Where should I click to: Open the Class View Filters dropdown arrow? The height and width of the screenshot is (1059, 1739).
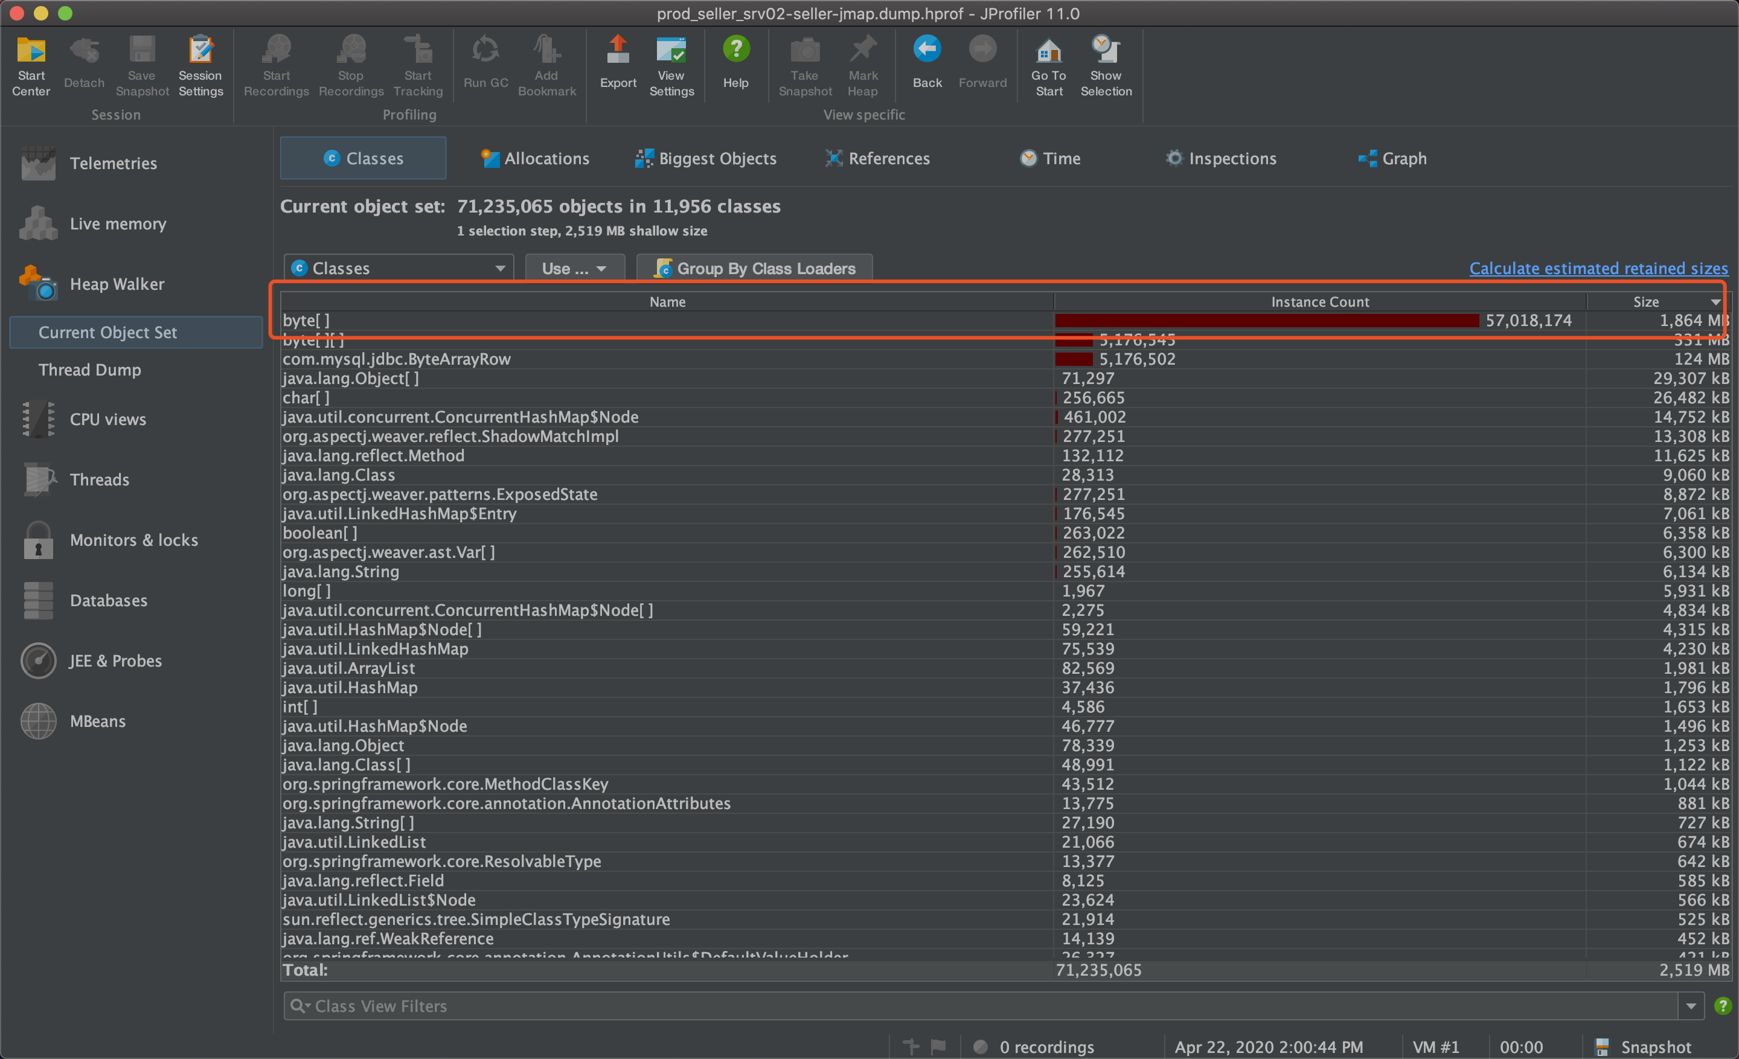[1691, 1006]
